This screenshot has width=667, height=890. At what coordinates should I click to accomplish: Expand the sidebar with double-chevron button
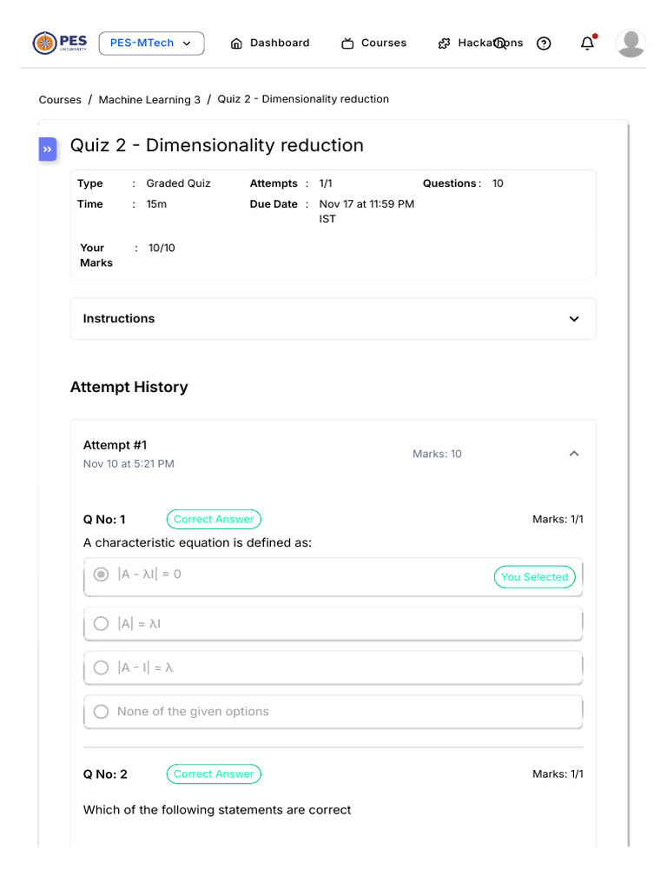coord(48,149)
